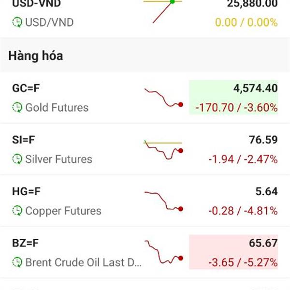Tap the green-highlighted gold price 4,574.40
The image size is (290, 290).
[255, 88]
